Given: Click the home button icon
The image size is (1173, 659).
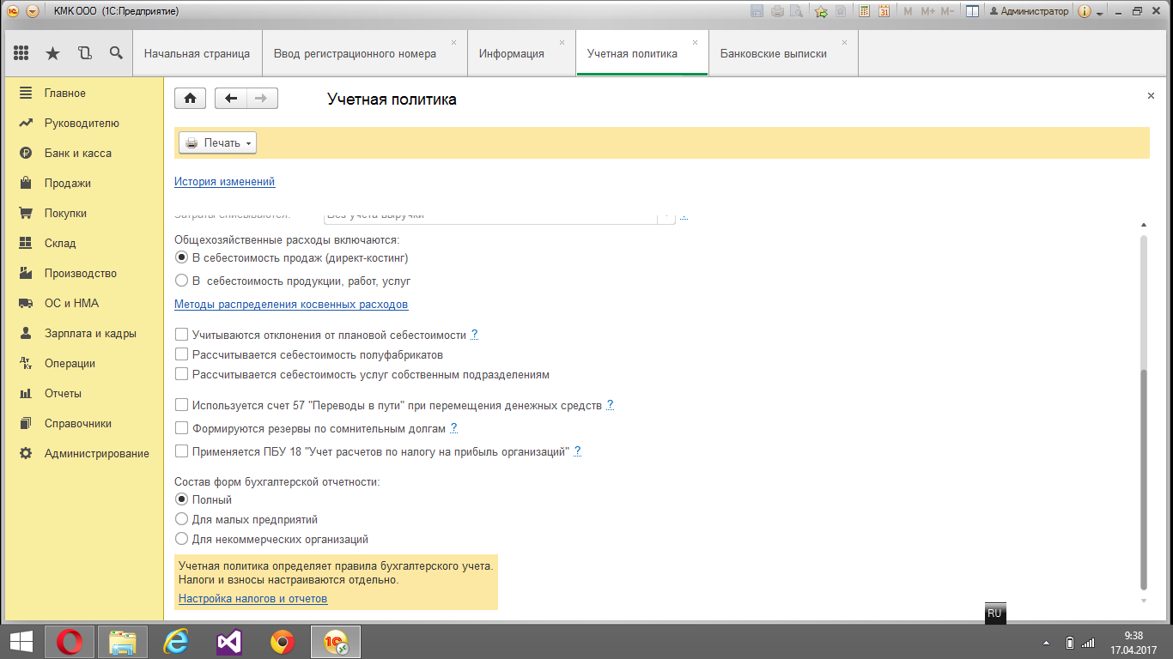Looking at the screenshot, I should [190, 98].
